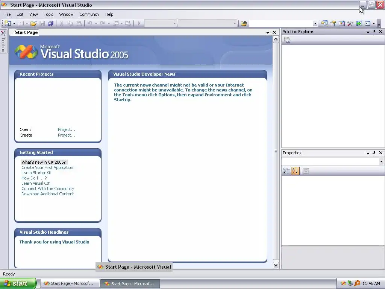Screen dimensions: 385x289
Task: Open the Solution Platforms combo box
Action: pos(208,23)
